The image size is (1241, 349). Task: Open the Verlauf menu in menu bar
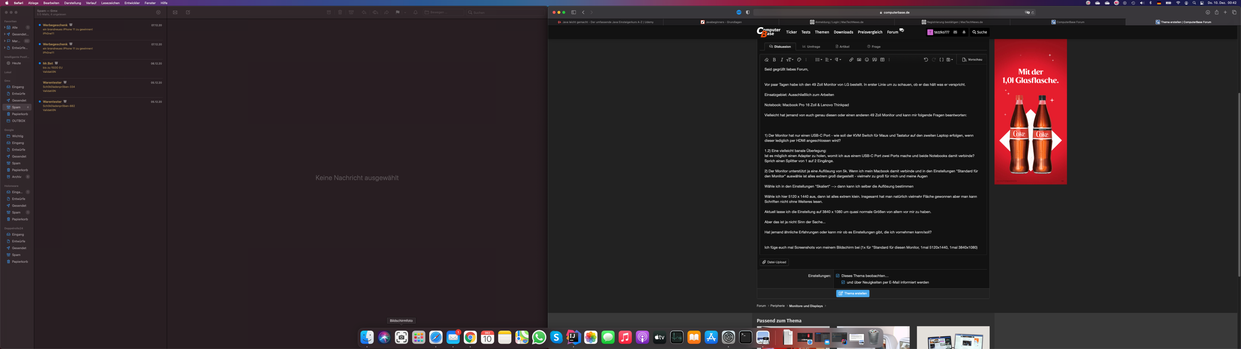[x=91, y=3]
